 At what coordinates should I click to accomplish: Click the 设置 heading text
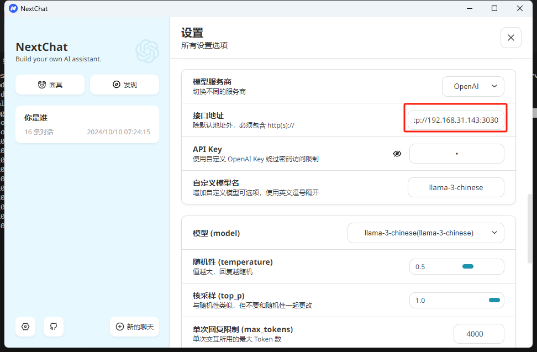192,33
